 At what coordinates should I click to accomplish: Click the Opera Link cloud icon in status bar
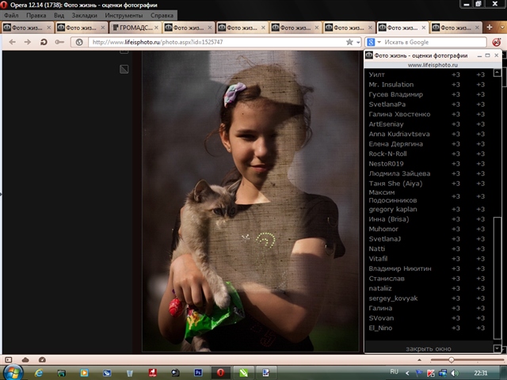click(25, 359)
